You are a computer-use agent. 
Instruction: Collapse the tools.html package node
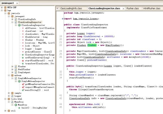pos(5,99)
